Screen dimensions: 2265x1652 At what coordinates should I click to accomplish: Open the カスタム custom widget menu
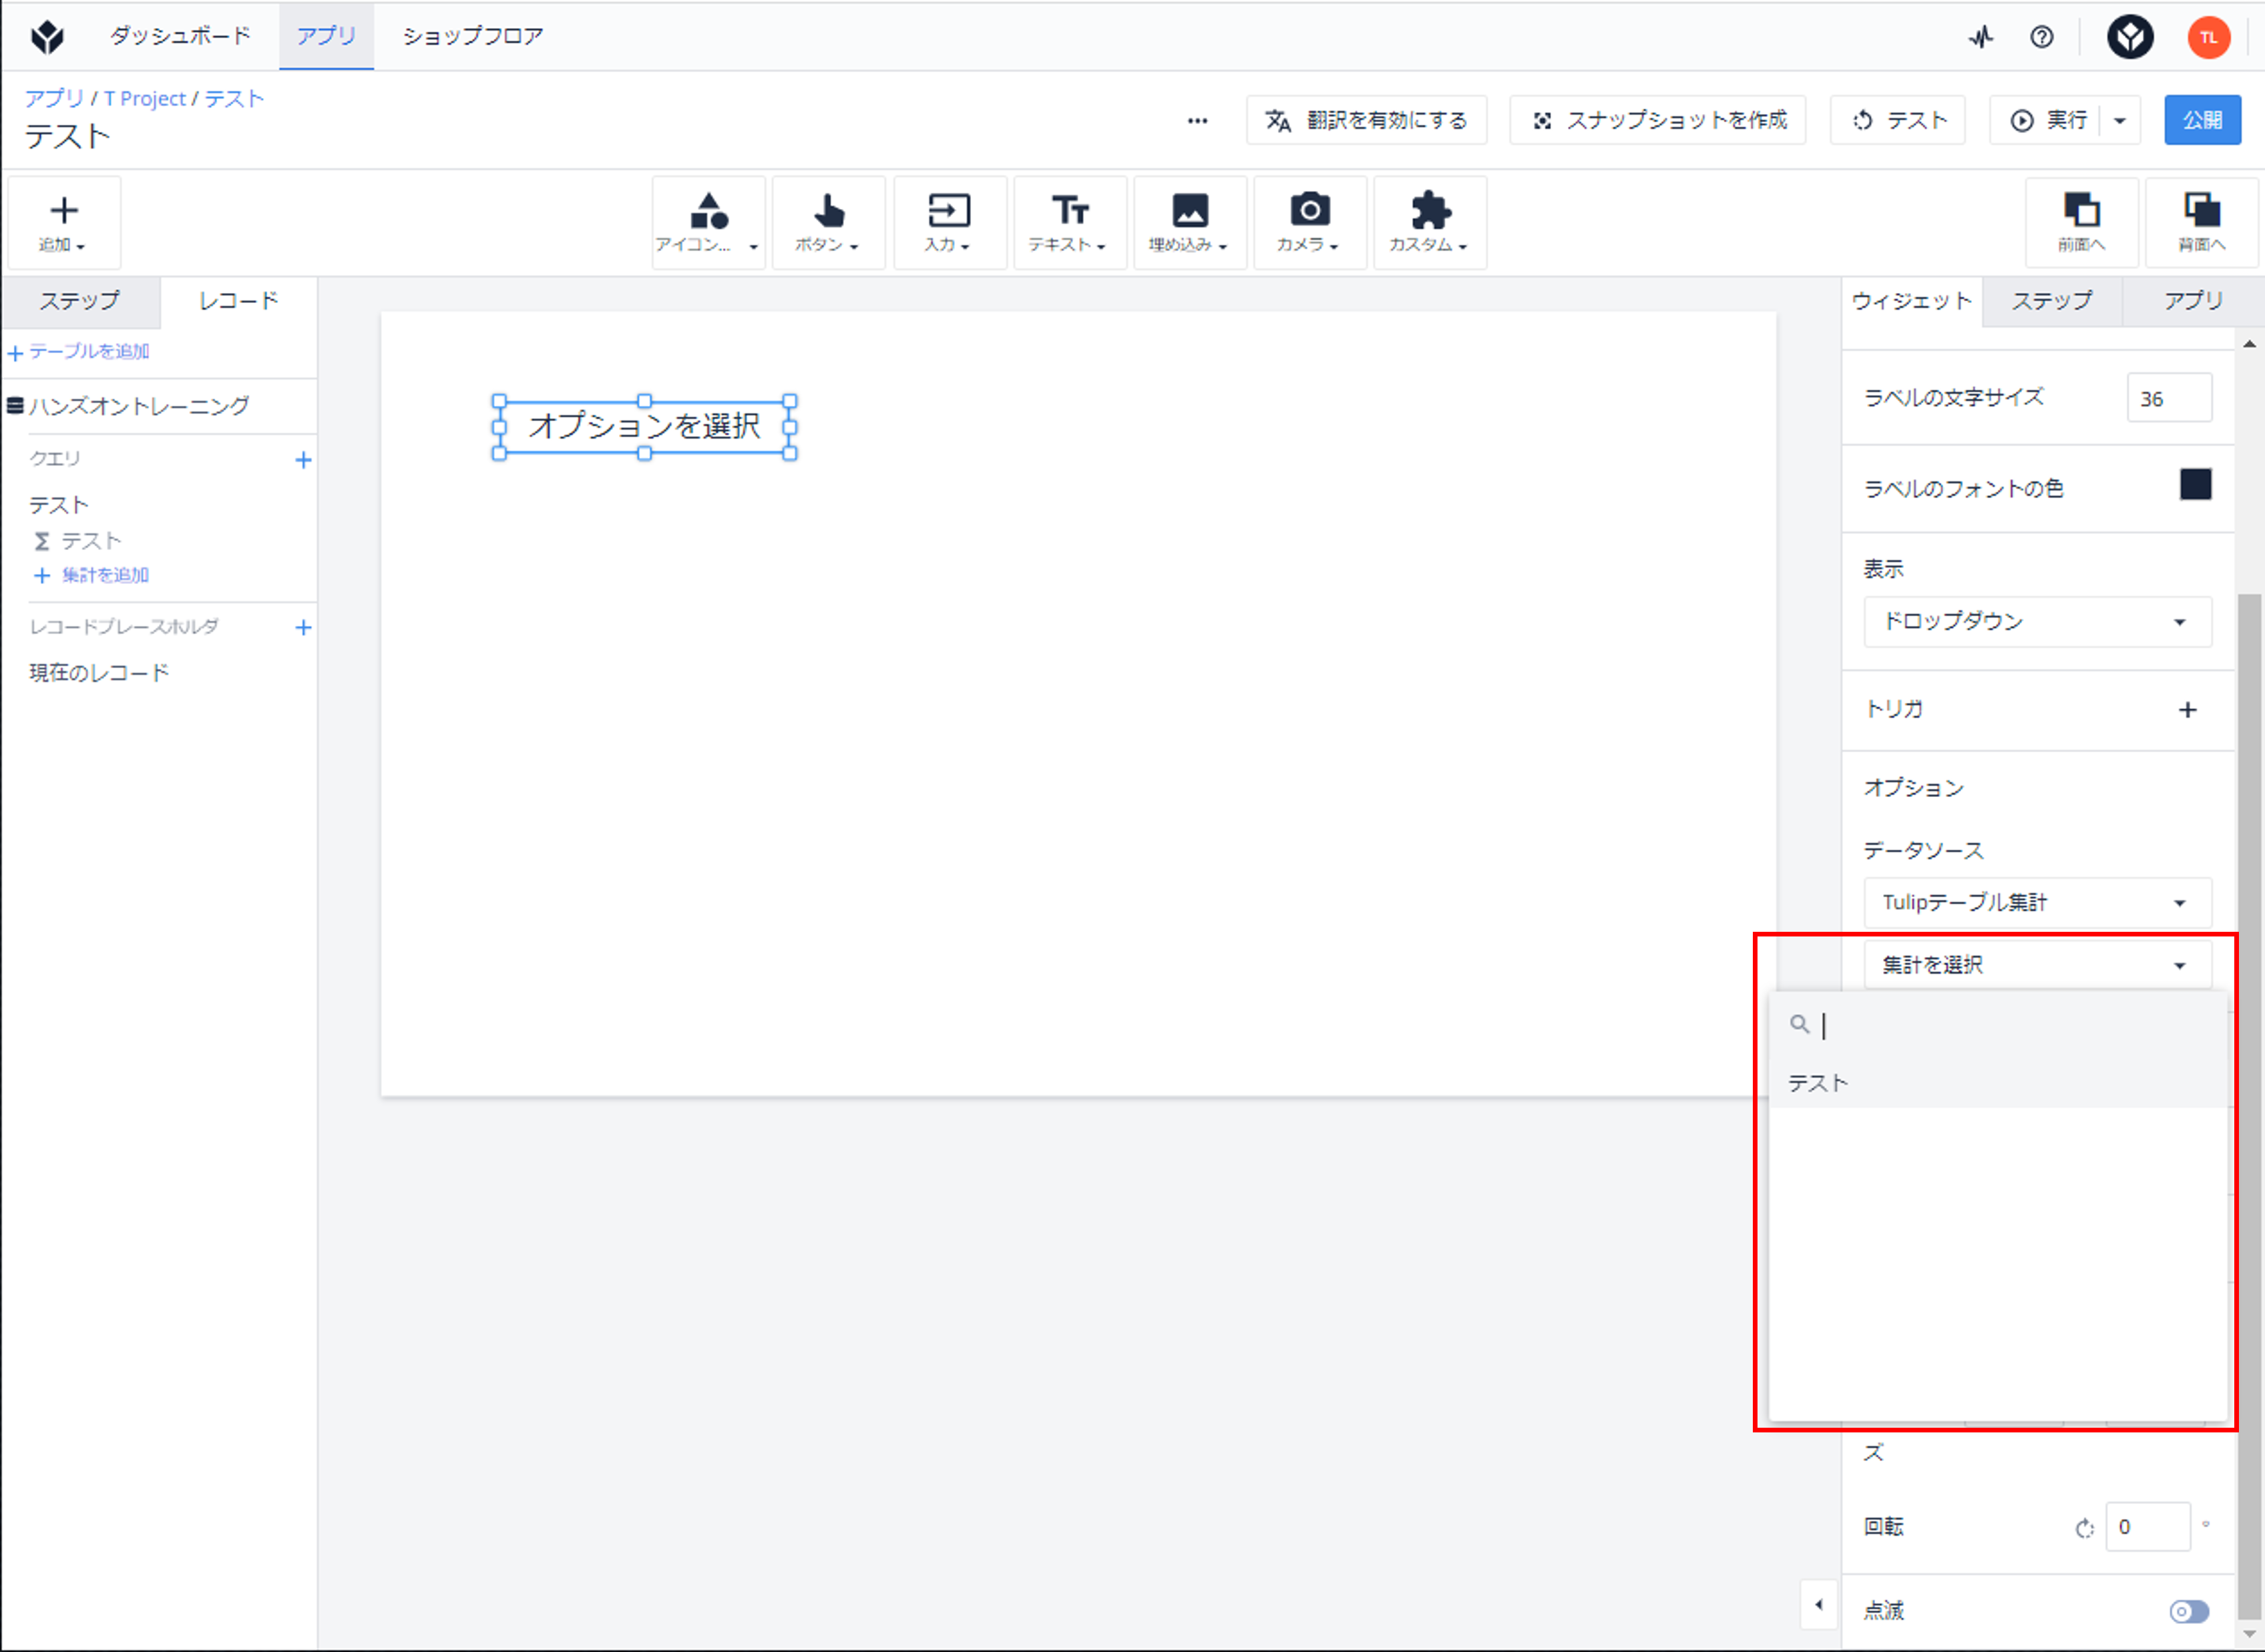tap(1430, 223)
